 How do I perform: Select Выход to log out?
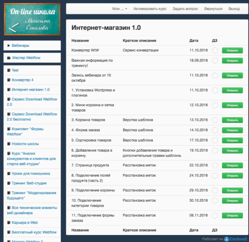click(x=234, y=9)
